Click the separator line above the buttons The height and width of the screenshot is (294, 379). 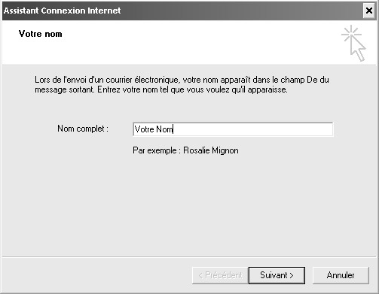(189, 257)
